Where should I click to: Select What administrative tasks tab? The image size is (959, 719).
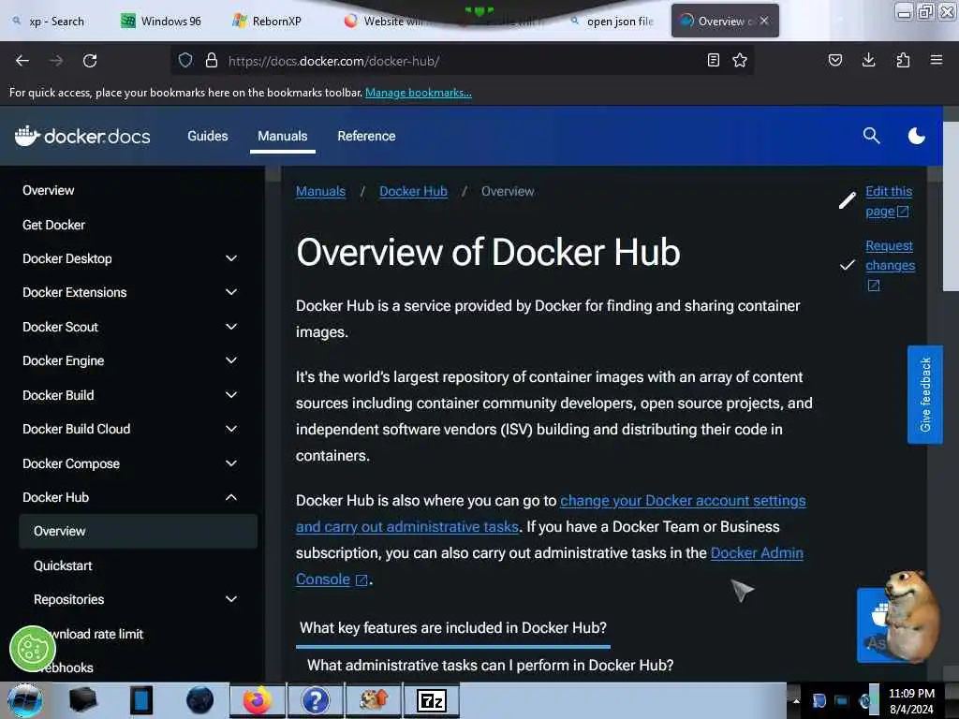490,666
